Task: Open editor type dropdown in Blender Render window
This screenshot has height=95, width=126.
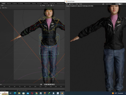Action: [x=67, y=4]
